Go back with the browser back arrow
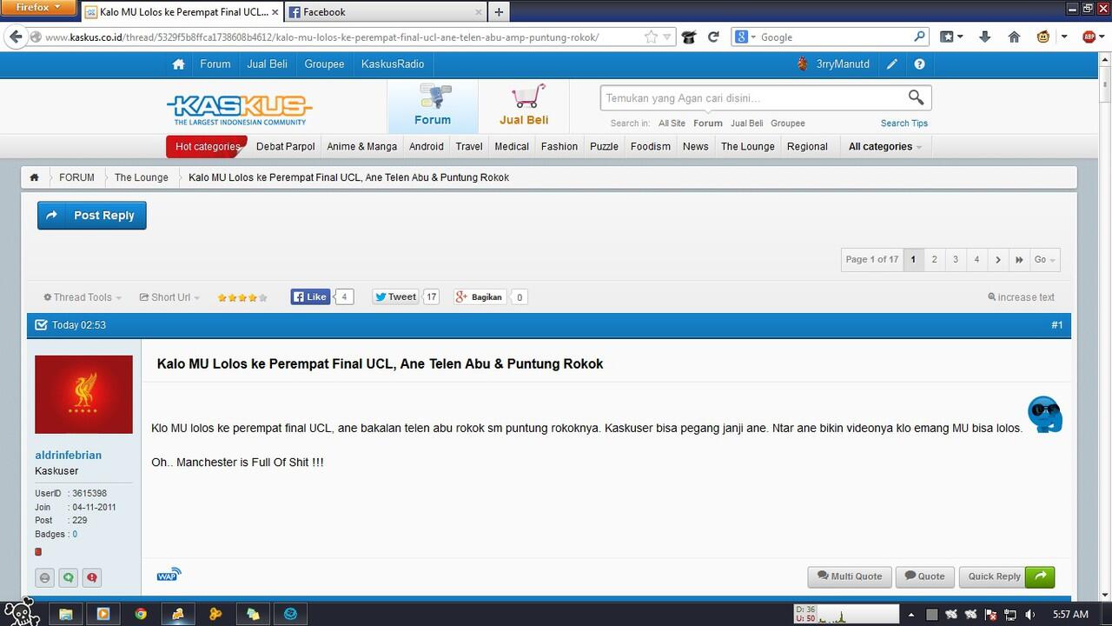Screen dimensions: 1112x626 (x=15, y=37)
